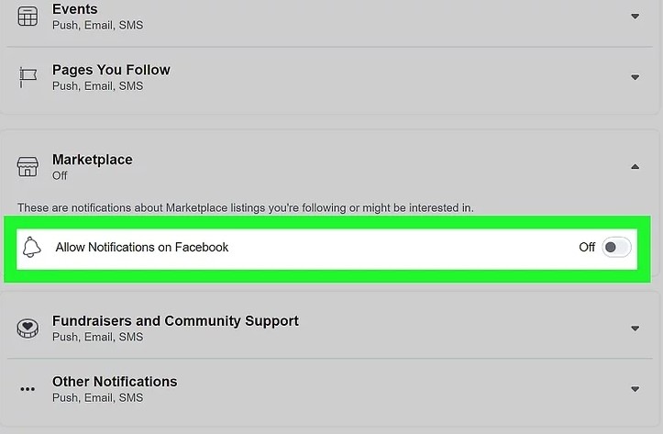The height and width of the screenshot is (434, 663).
Task: Click the Pages You Follow flag icon
Action: (x=28, y=77)
